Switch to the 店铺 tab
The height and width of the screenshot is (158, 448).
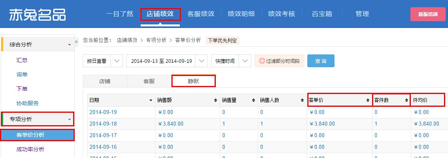105,82
